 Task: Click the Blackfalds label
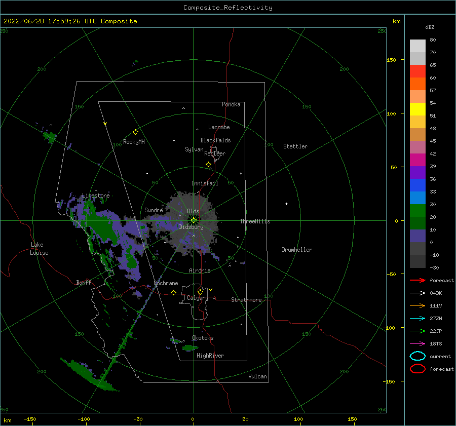[x=215, y=140]
